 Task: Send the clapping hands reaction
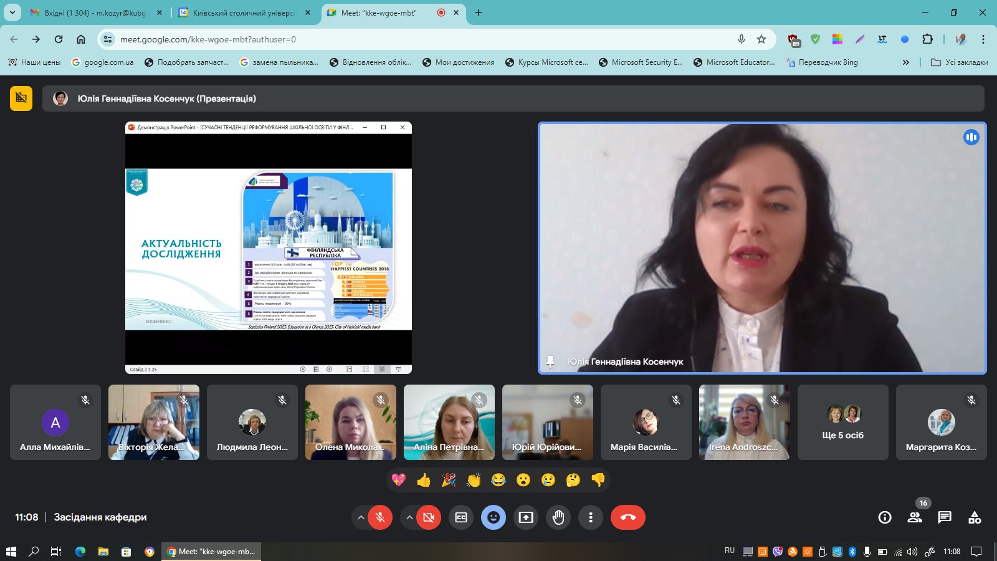[x=474, y=480]
